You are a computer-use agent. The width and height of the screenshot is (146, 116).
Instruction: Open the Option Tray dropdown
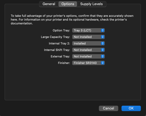point(88,30)
